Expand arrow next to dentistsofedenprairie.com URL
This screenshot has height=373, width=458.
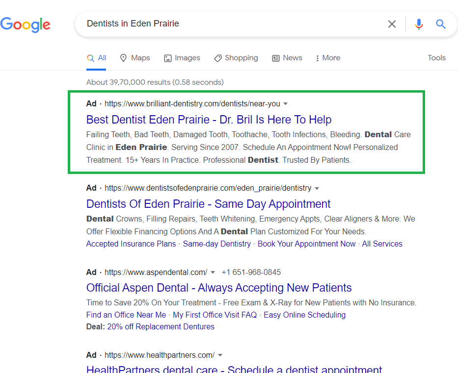coord(317,188)
